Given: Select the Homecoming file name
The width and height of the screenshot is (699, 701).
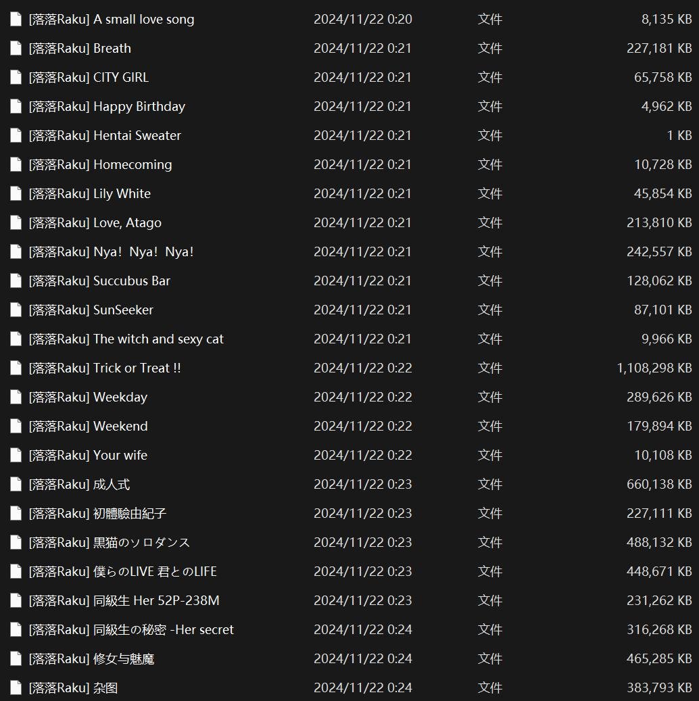Looking at the screenshot, I should (101, 164).
